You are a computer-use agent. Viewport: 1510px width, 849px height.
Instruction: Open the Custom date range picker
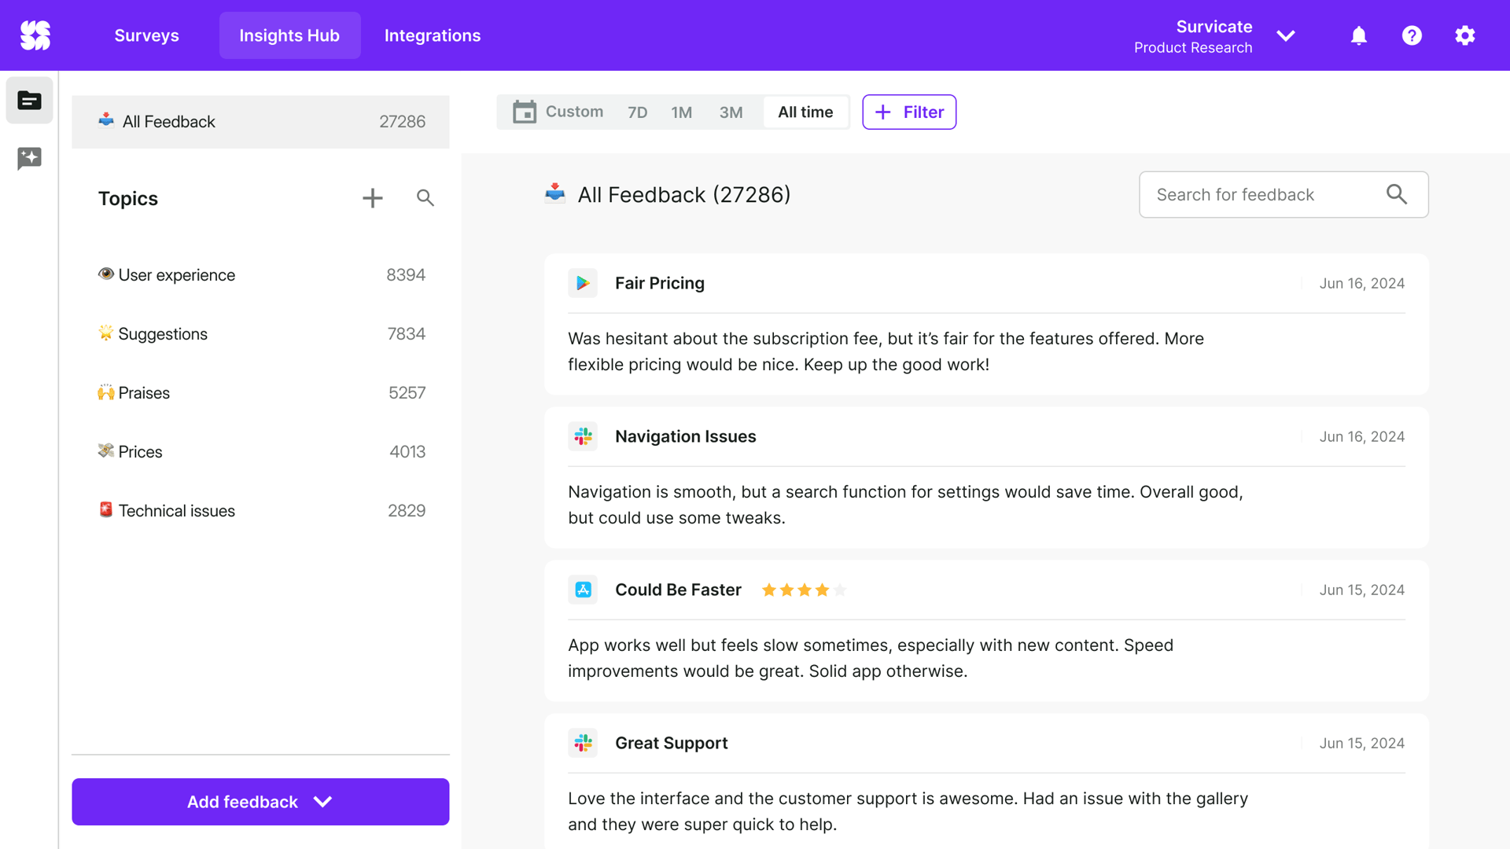(x=558, y=112)
